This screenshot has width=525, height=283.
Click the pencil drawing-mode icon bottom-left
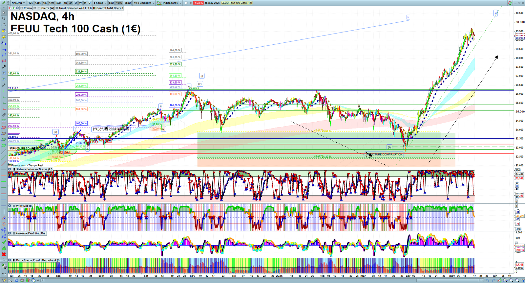click(4, 280)
